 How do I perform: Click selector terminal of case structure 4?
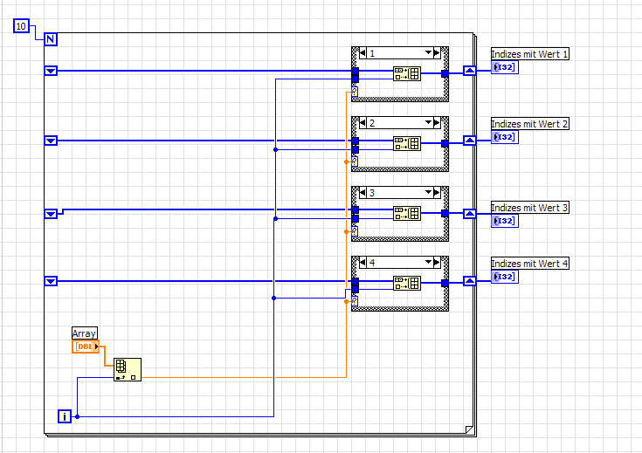point(355,302)
